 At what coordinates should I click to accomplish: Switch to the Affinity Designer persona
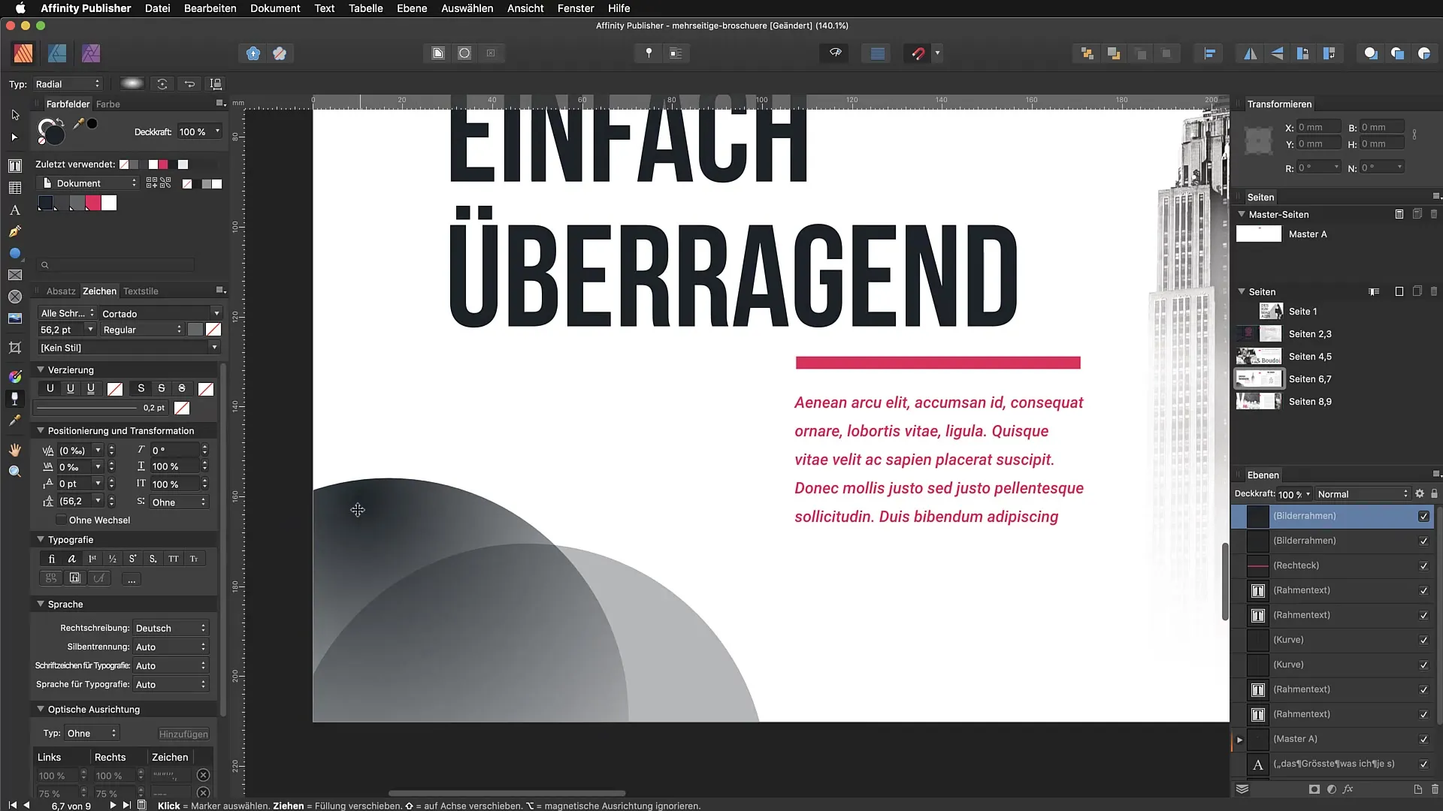click(x=57, y=53)
